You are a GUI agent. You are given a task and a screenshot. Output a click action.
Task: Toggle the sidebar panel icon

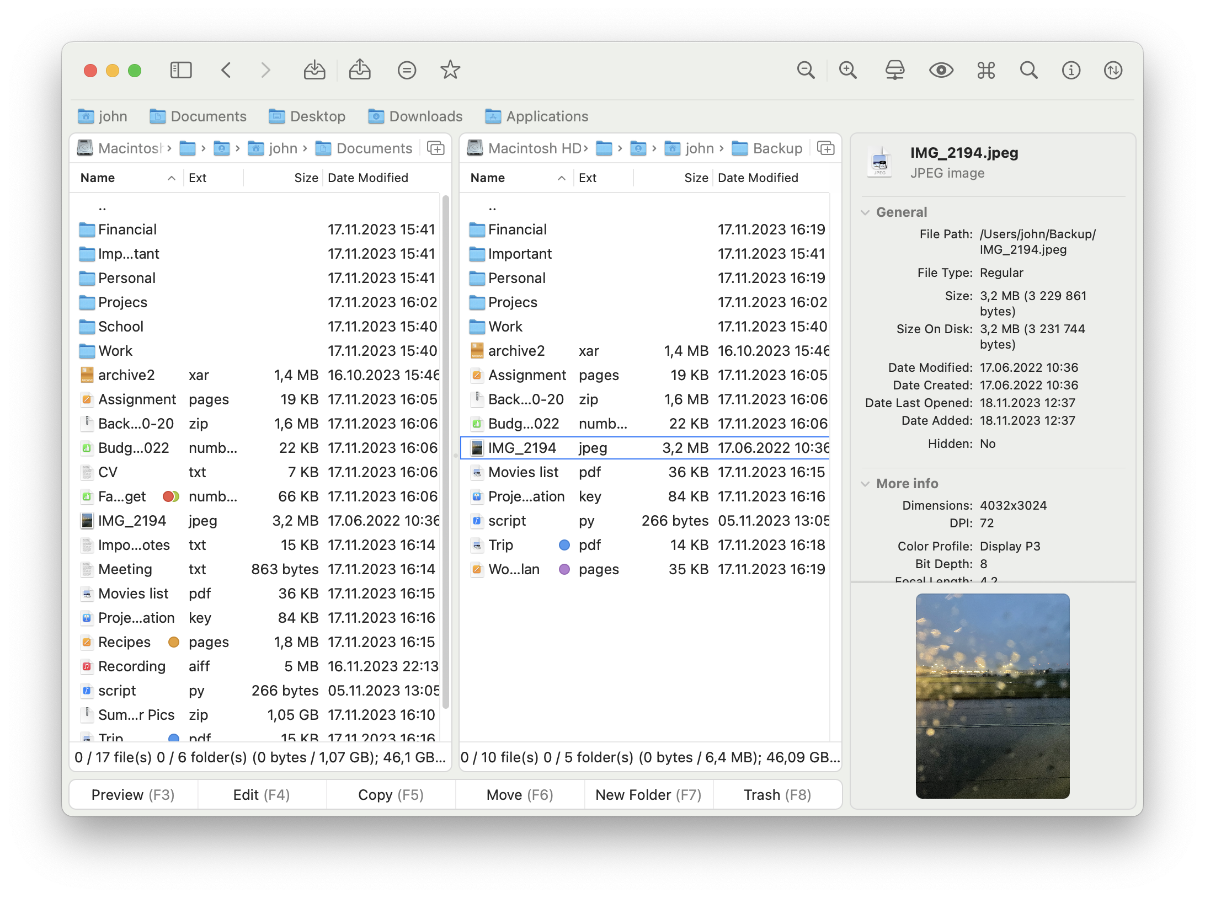[x=180, y=70]
